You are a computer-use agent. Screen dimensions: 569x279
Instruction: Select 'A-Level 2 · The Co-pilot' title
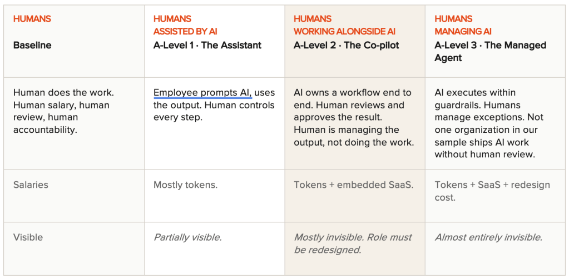(x=346, y=46)
